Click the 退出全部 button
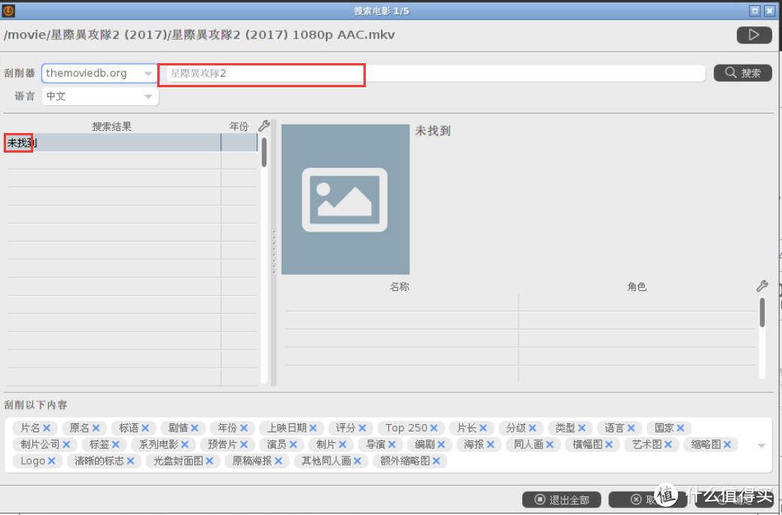The height and width of the screenshot is (515, 782). point(561,499)
